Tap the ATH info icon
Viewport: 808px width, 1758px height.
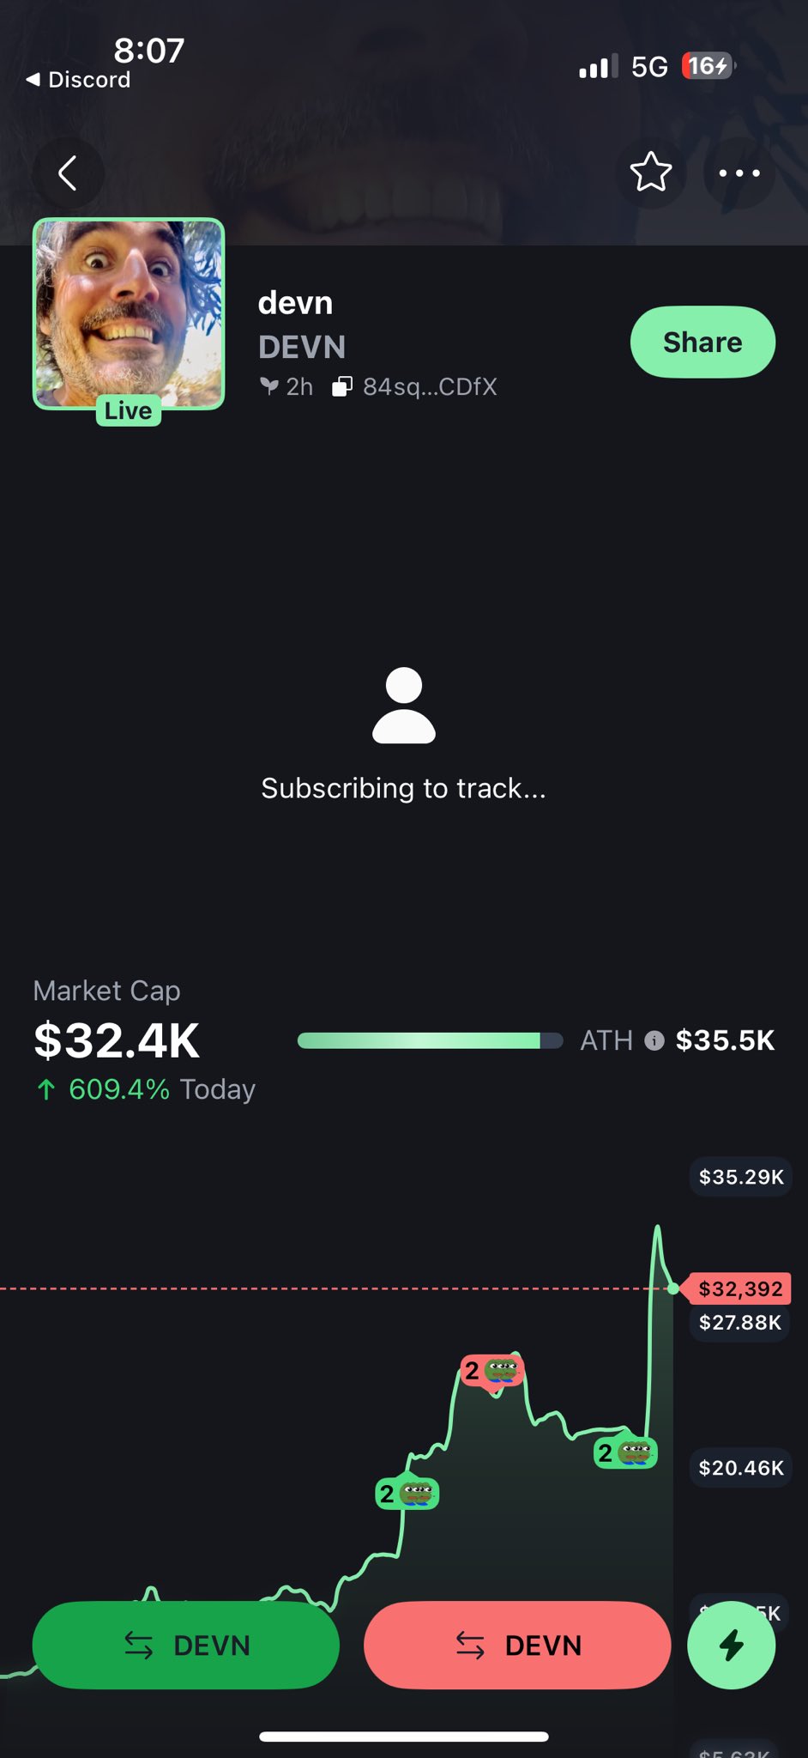[x=654, y=1040]
